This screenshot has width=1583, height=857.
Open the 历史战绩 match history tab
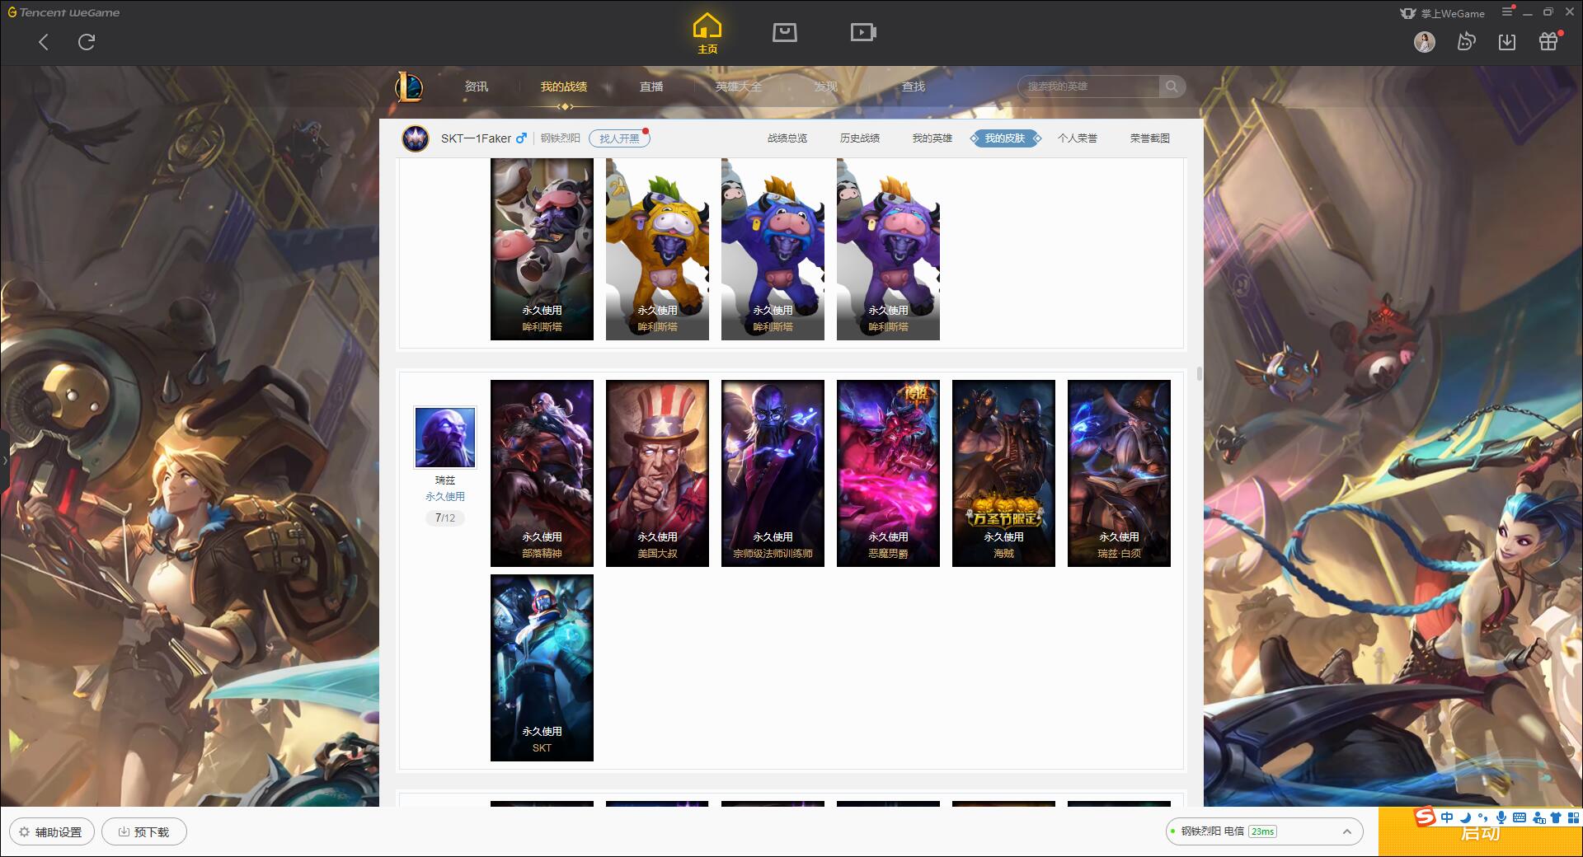pyautogui.click(x=860, y=138)
